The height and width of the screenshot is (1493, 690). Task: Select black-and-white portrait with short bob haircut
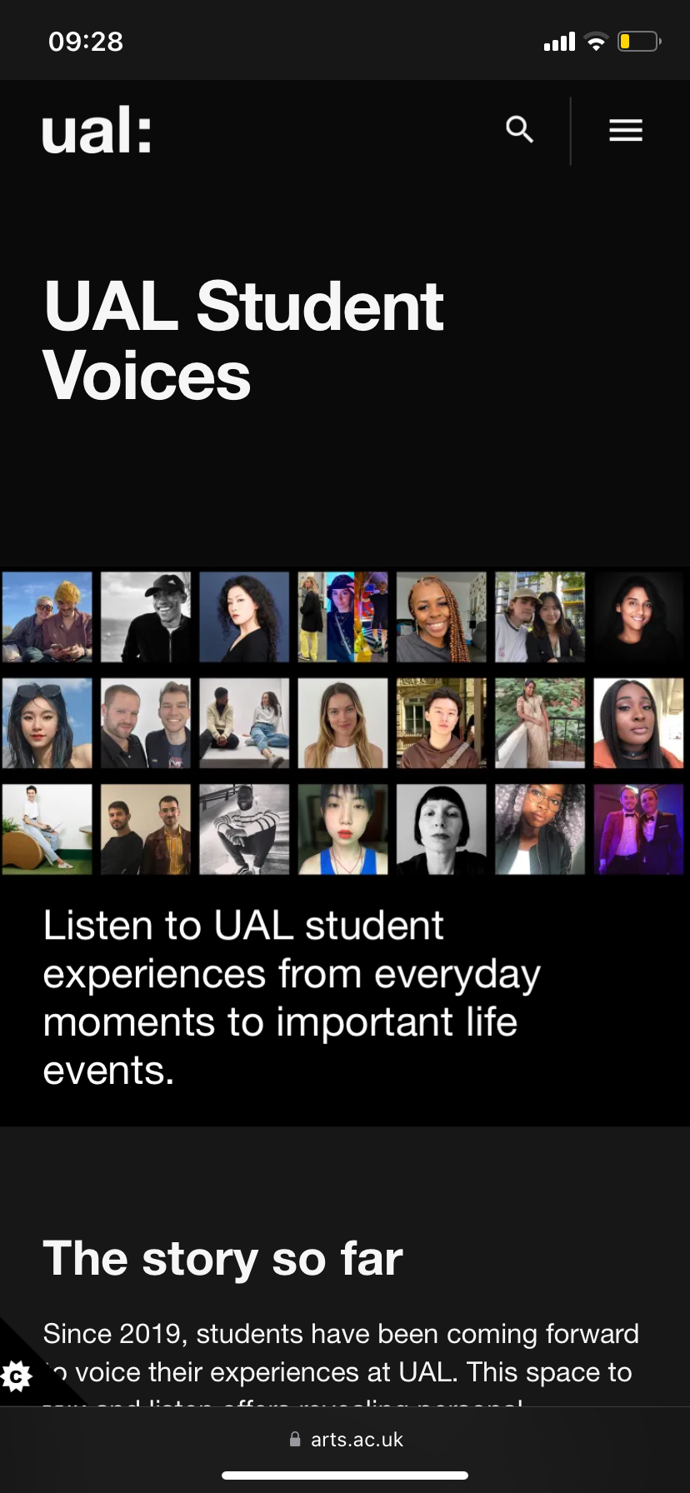pyautogui.click(x=442, y=829)
